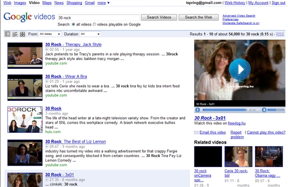Click play icon beside 09:47 duration

coord(47,147)
